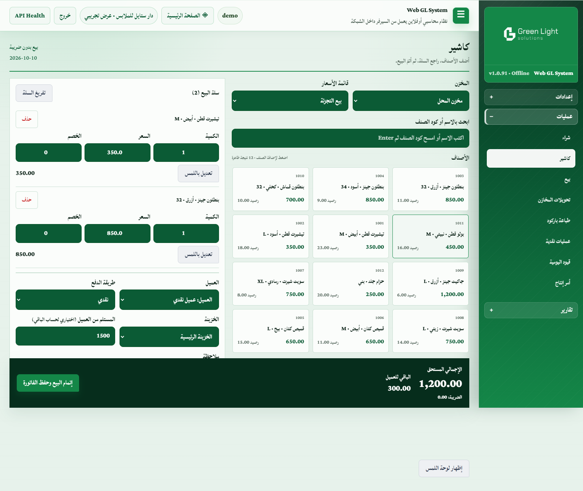The image size is (583, 491).
Task: Click إظهار لوحة اللمس button
Action: click(444, 468)
